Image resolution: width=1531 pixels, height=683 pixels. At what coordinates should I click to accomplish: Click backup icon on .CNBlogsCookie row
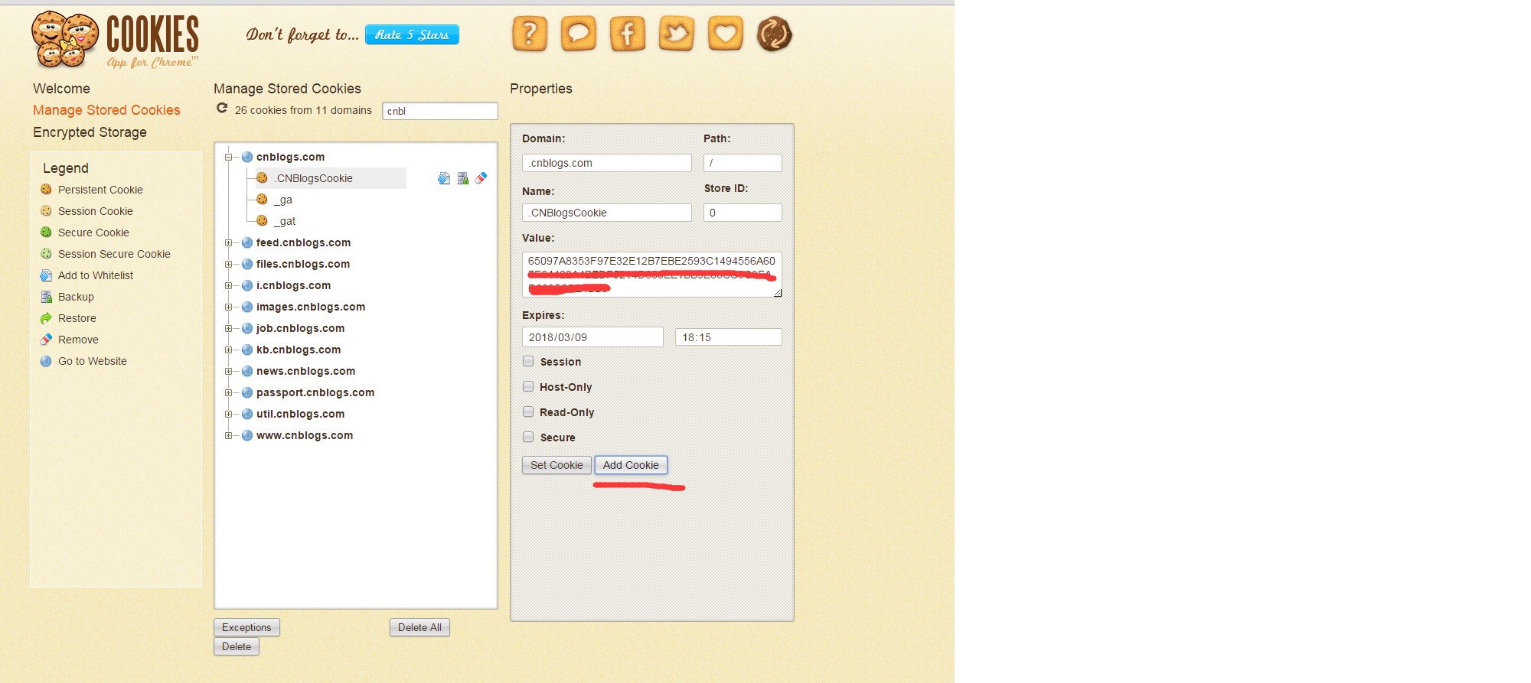(462, 178)
